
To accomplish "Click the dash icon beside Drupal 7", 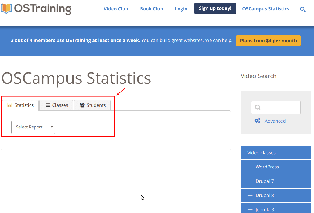I will click(x=250, y=181).
